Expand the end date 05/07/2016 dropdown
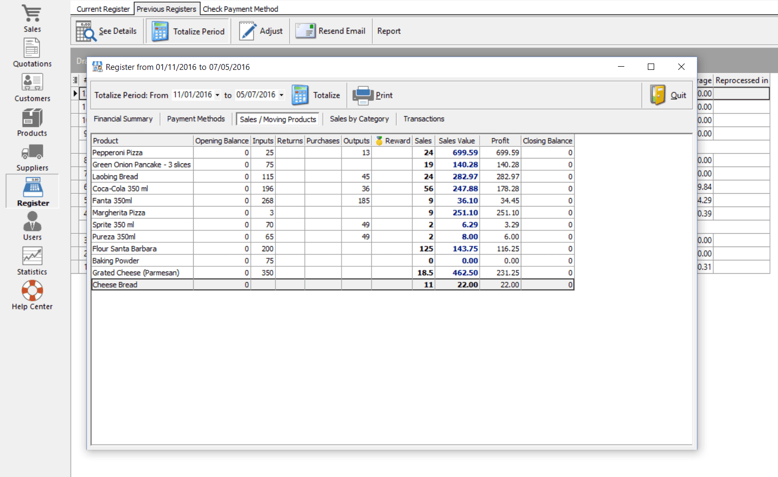This screenshot has width=778, height=477. pyautogui.click(x=282, y=94)
